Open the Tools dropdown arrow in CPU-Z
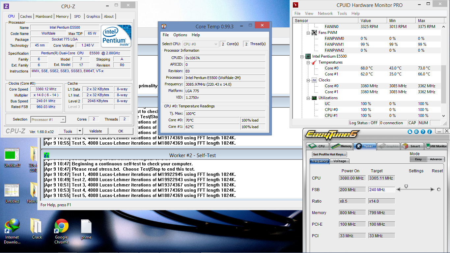 pyautogui.click(x=80, y=131)
